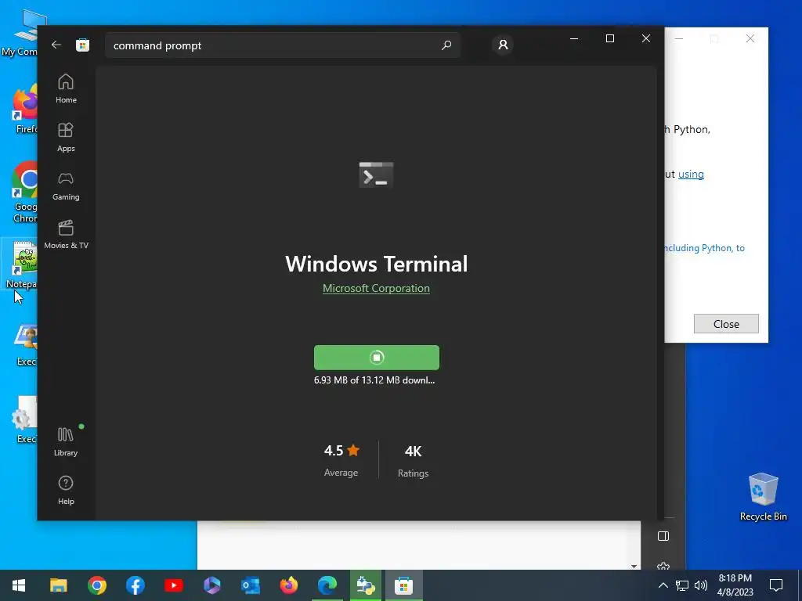Select the Firefox desktop shortcut
Image resolution: width=802 pixels, height=601 pixels.
coord(24,109)
